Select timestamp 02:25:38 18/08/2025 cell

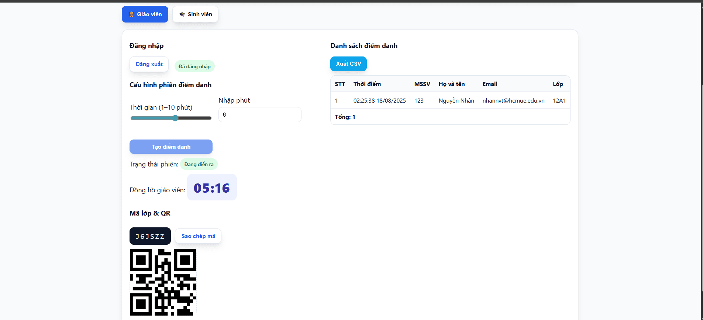point(379,100)
